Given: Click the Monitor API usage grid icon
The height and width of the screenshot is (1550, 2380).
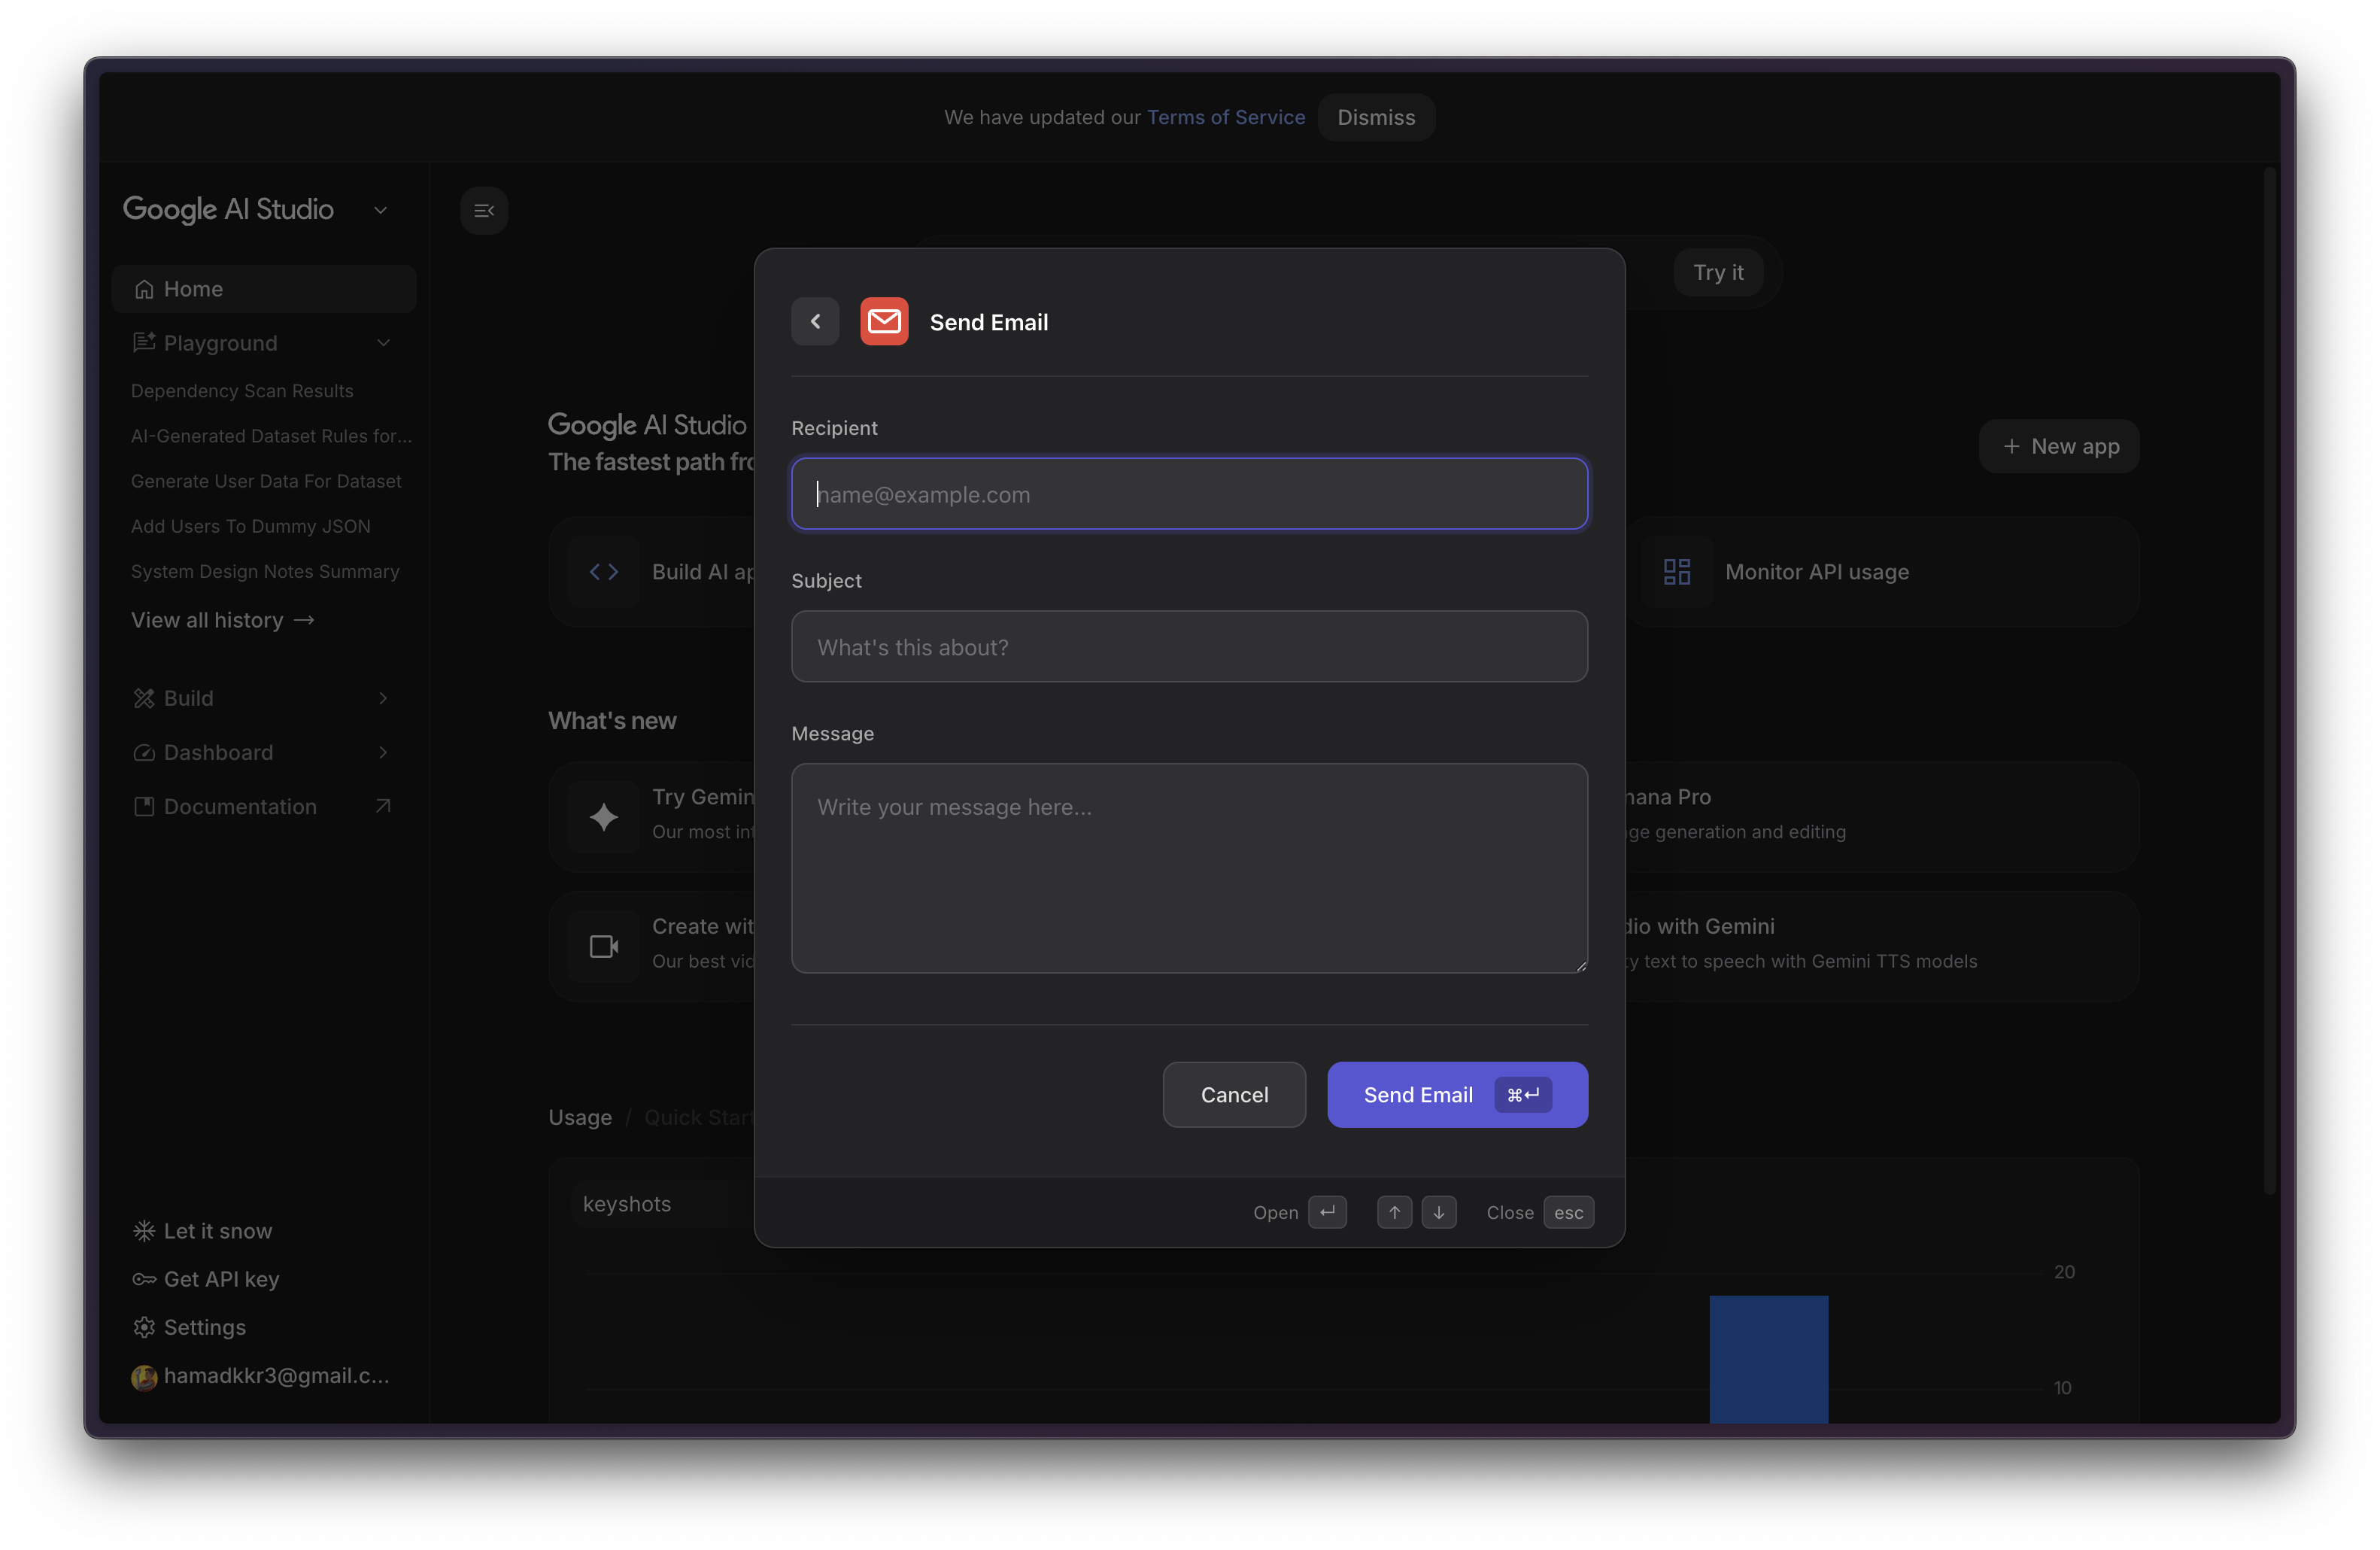Looking at the screenshot, I should tap(1676, 571).
